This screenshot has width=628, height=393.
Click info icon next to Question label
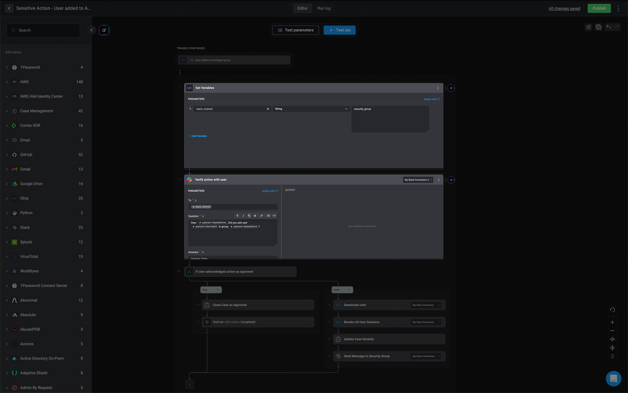[203, 216]
